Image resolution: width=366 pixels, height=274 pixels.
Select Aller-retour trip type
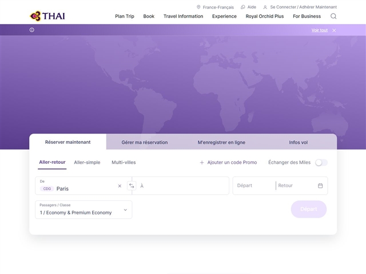pos(52,162)
